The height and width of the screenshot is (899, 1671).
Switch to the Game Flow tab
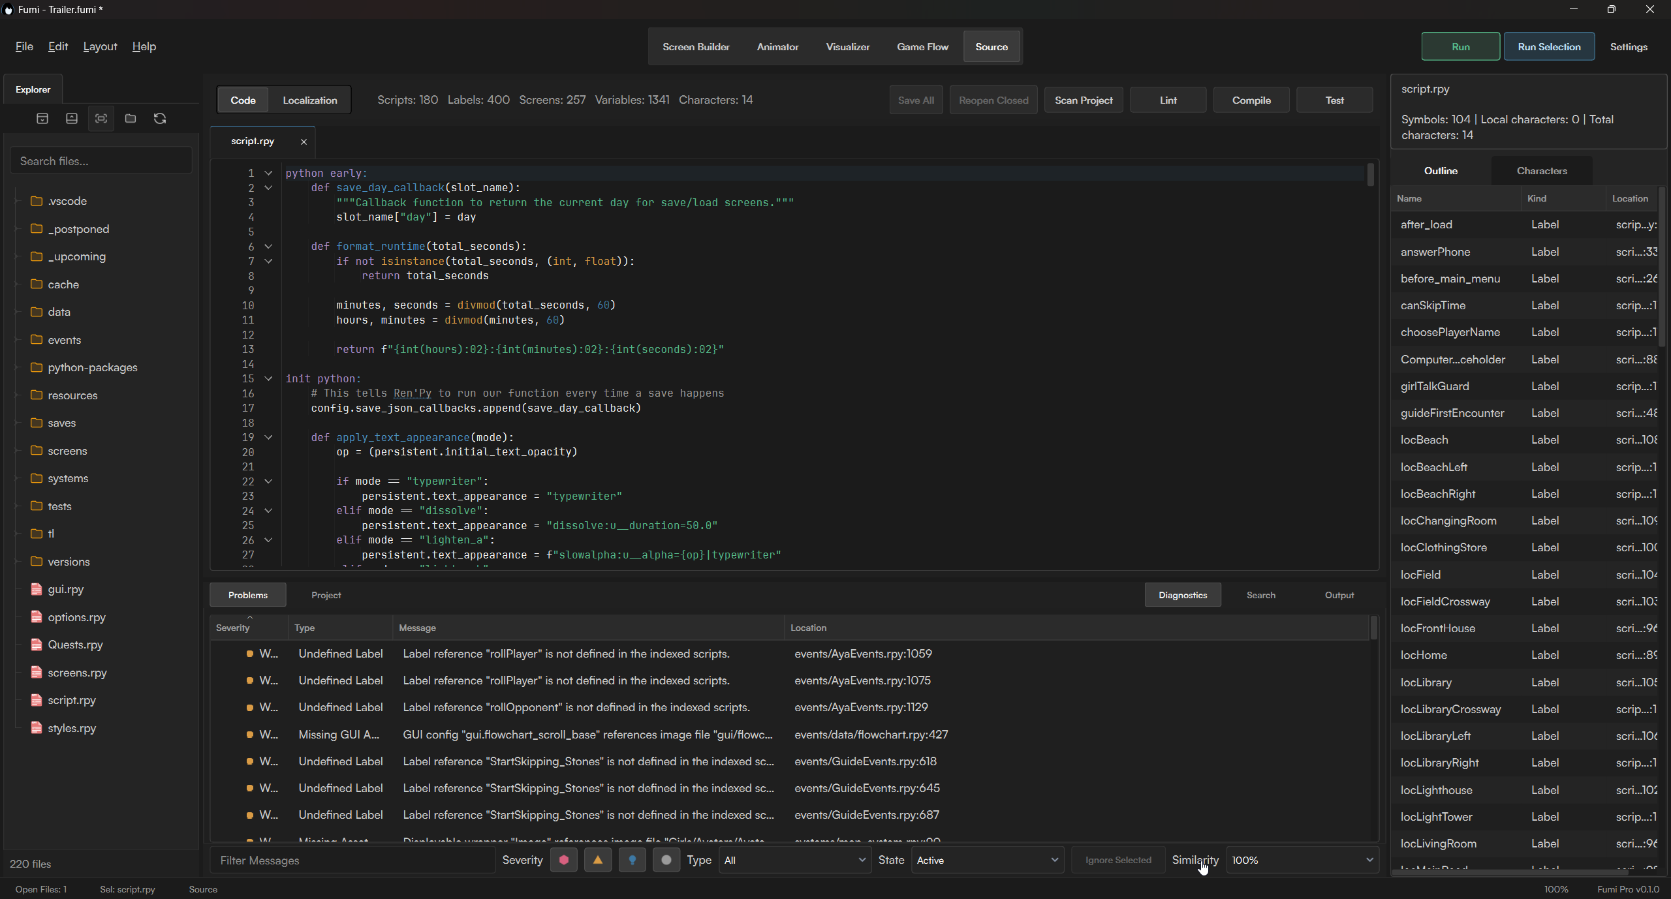(922, 47)
